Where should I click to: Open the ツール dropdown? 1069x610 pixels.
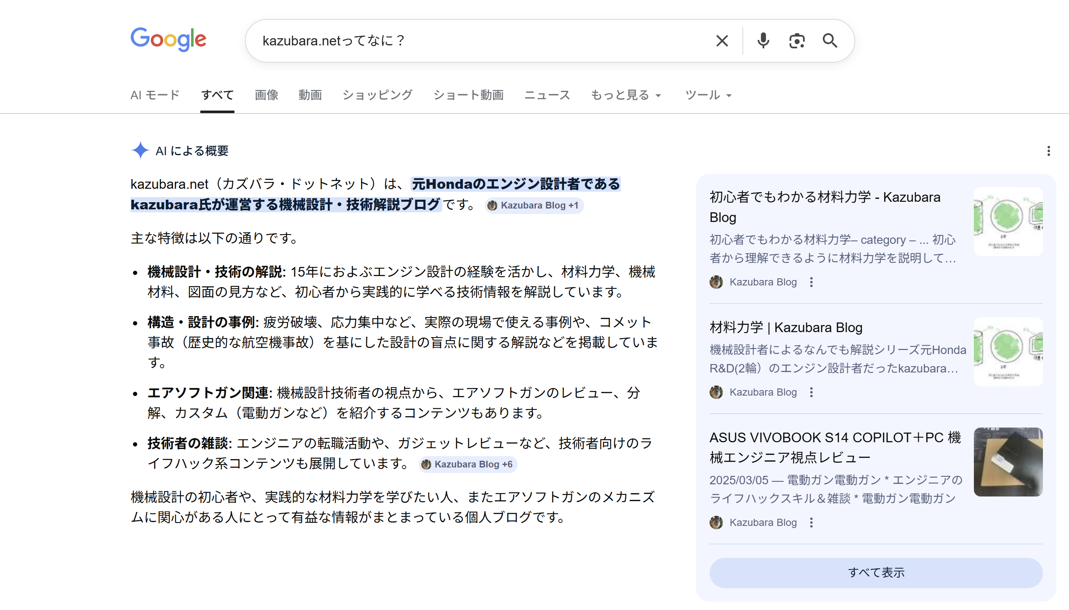tap(707, 95)
